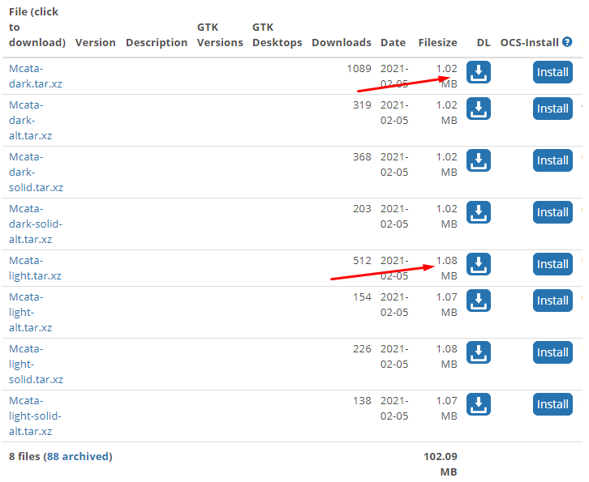589x482 pixels.
Task: Show the 88 archived files
Action: pyautogui.click(x=78, y=456)
